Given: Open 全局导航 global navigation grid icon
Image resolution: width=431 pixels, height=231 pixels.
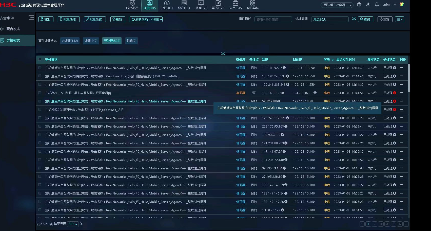Looking at the screenshot, I should click(252, 5).
